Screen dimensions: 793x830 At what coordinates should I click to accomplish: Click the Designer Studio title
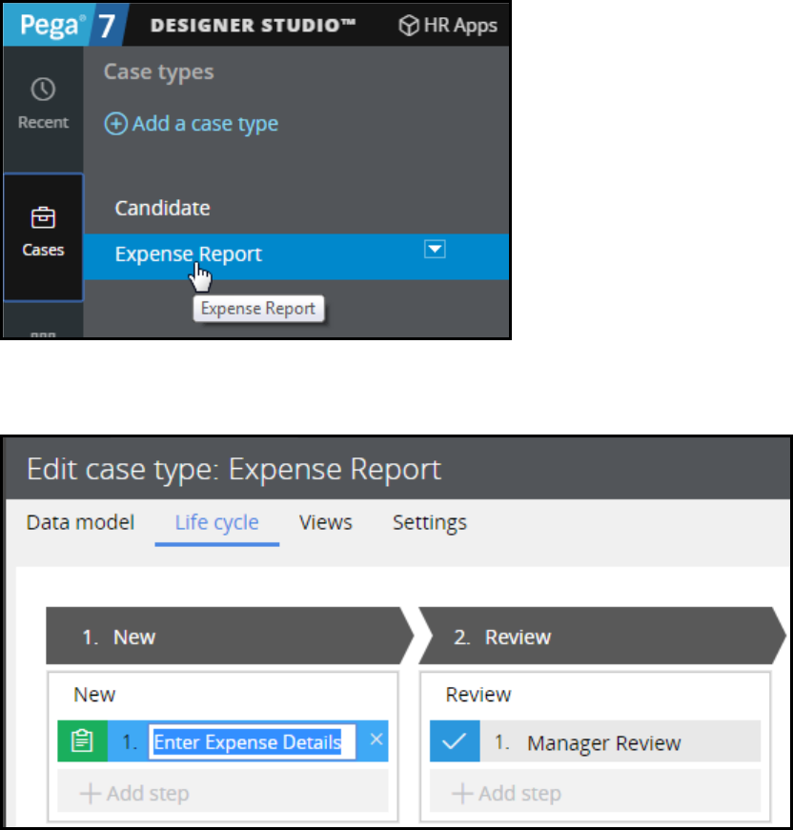point(253,25)
